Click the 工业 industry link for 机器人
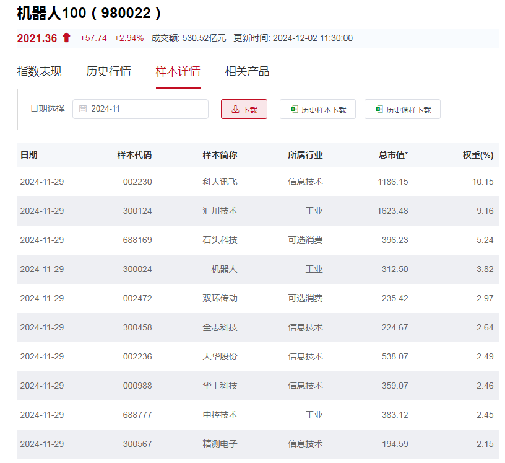The image size is (505, 463). pos(315,269)
